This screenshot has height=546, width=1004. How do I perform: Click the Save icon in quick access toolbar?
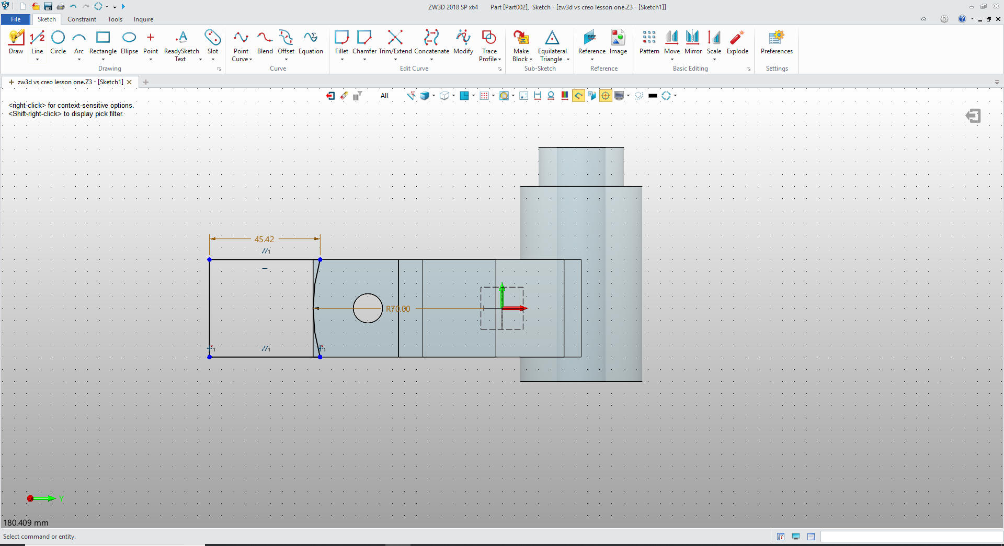[x=48, y=6]
